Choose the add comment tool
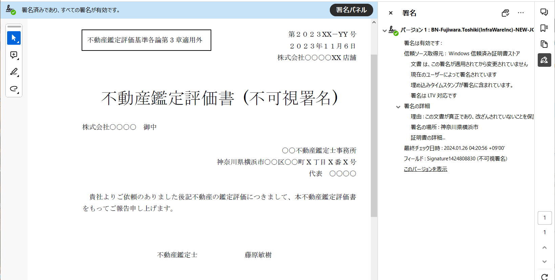 pyautogui.click(x=14, y=55)
